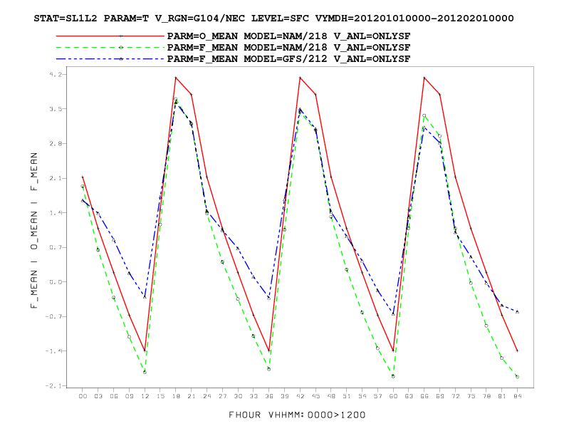
Task: Click y-axis tick value 1.4
Action: point(55,213)
